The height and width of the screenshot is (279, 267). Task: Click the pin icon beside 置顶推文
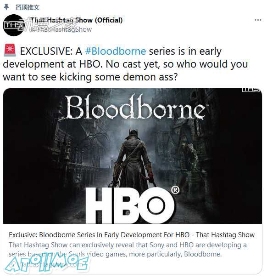tap(6, 7)
